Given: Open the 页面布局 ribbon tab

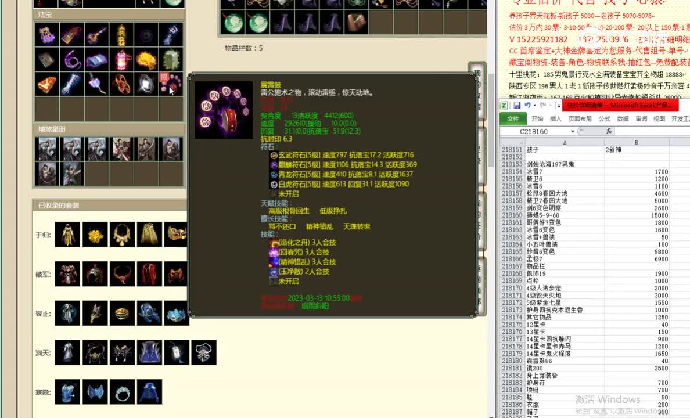Looking at the screenshot, I should [x=580, y=119].
